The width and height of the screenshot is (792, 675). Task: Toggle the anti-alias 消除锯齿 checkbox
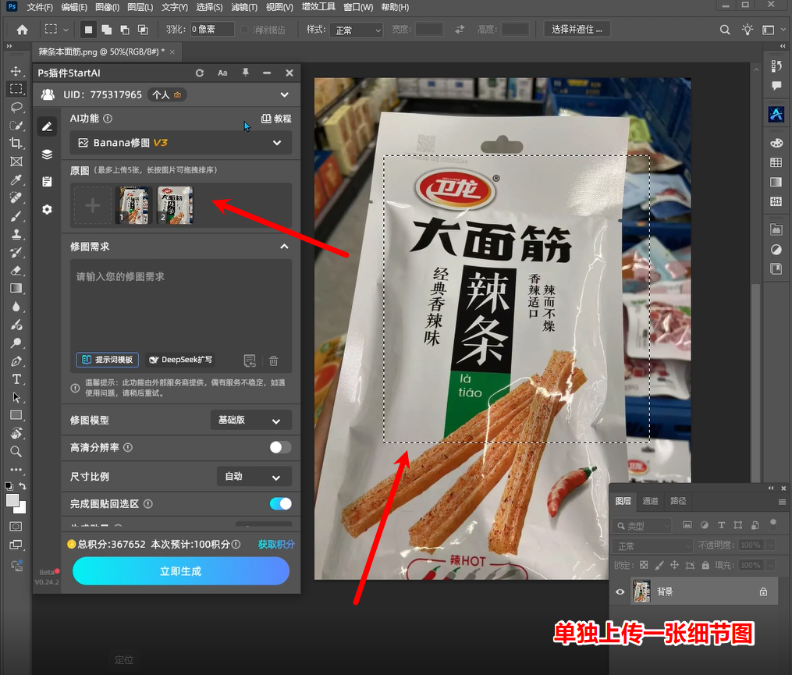245,30
